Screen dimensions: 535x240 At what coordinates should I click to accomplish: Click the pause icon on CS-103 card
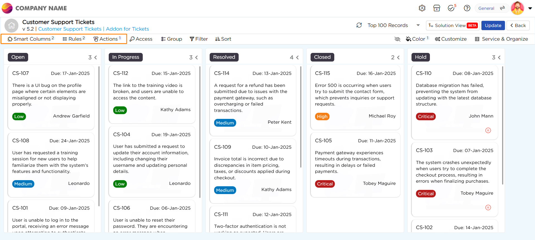click(488, 207)
